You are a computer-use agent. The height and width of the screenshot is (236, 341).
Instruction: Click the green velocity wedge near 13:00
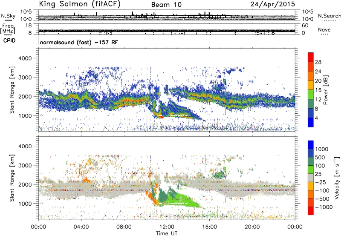click(183, 200)
